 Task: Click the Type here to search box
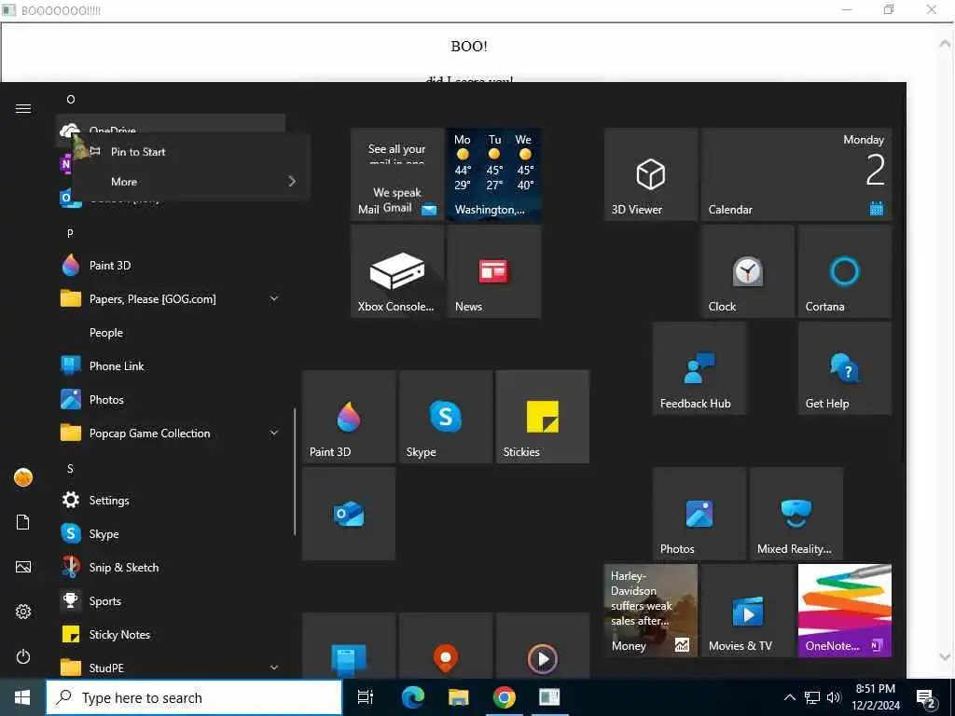pyautogui.click(x=194, y=697)
